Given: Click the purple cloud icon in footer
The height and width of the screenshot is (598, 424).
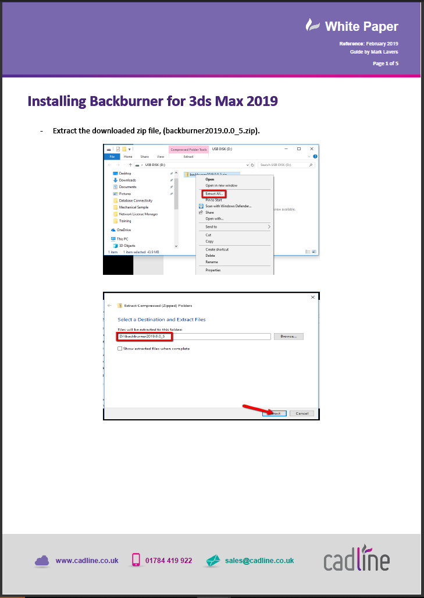Looking at the screenshot, I should [42, 561].
